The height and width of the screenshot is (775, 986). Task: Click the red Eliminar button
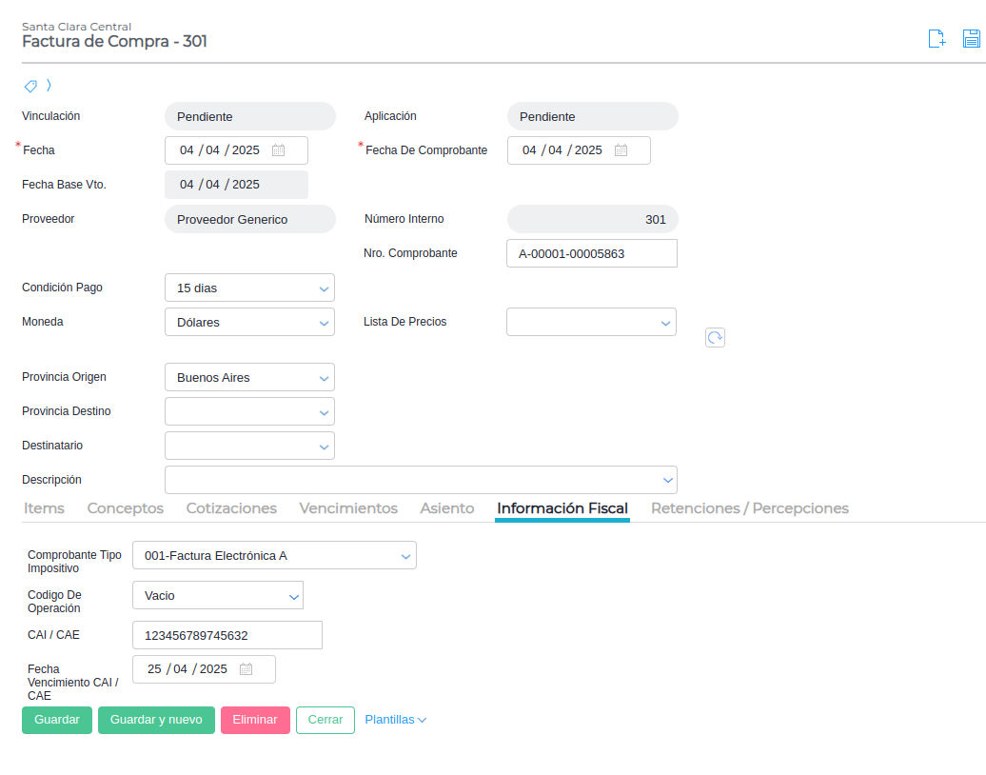tap(255, 720)
